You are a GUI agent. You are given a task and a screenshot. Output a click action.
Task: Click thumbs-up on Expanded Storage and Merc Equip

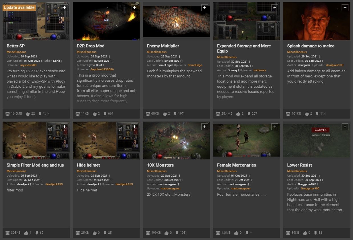pos(238,113)
